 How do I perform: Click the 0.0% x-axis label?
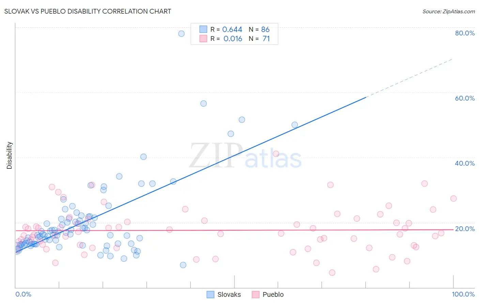23,294
